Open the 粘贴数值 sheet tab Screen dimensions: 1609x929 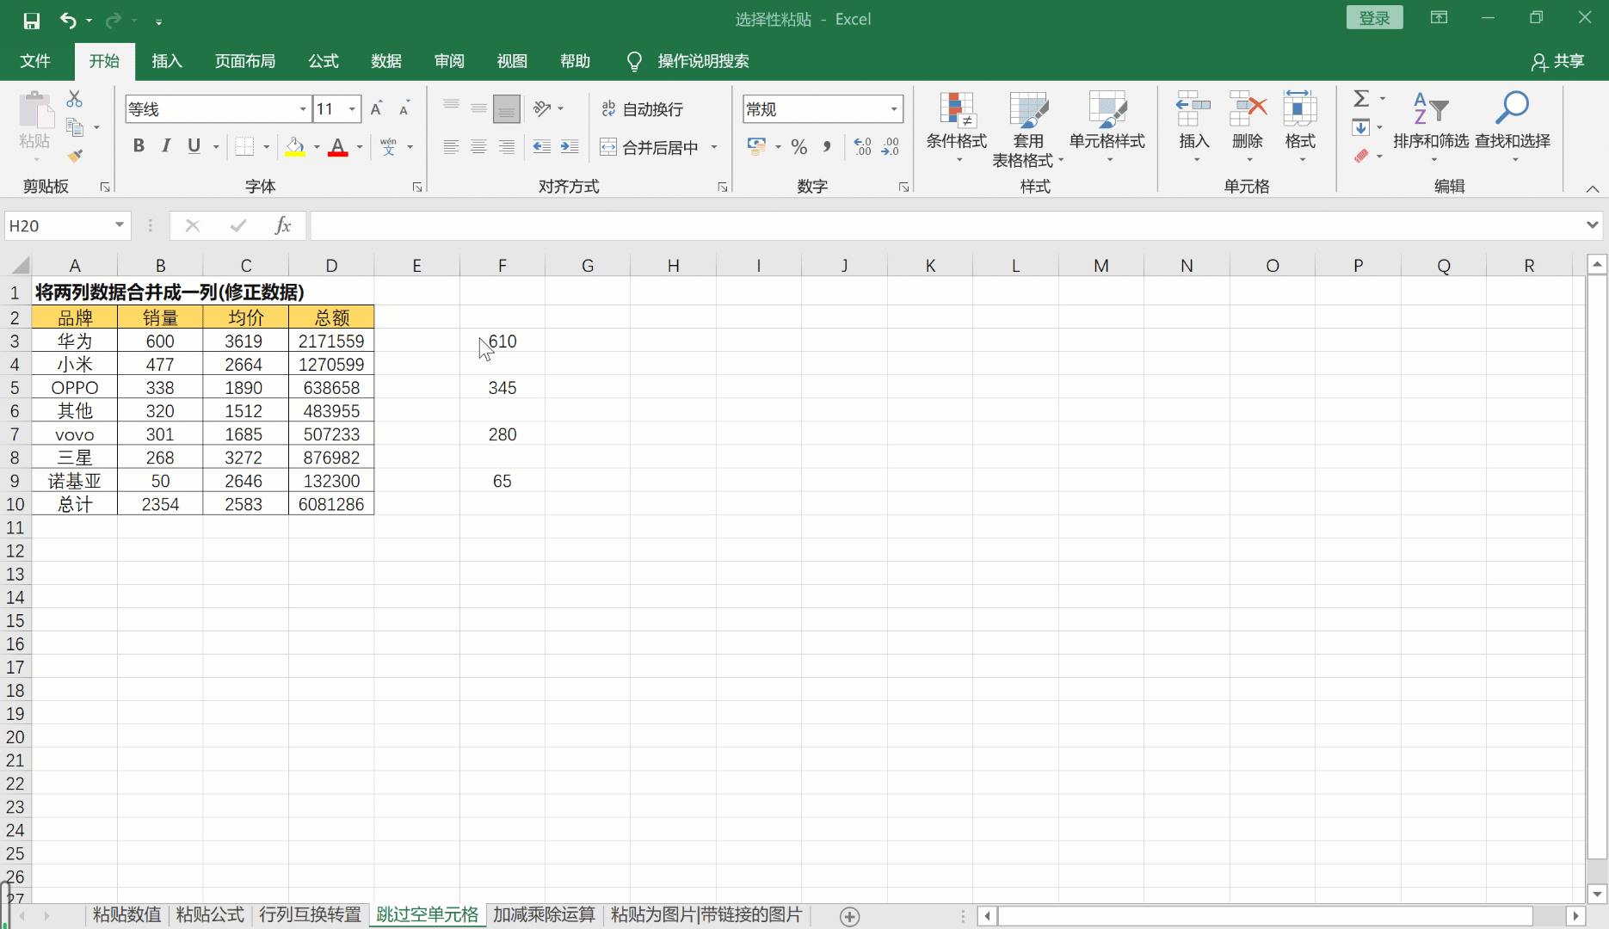click(126, 915)
